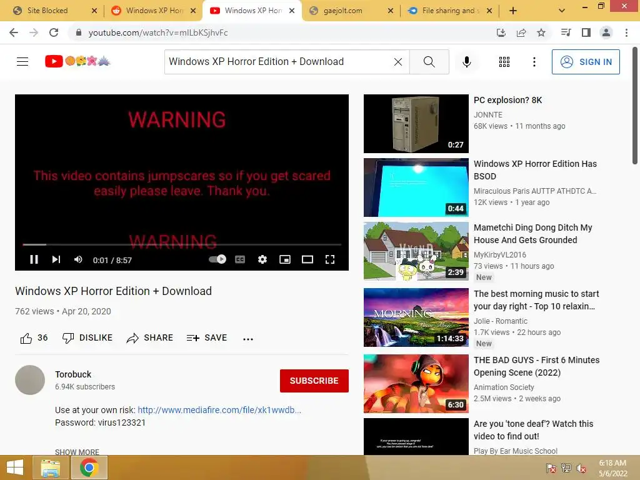The width and height of the screenshot is (640, 480).
Task: Click the muted speaker tray icon
Action: [581, 468]
